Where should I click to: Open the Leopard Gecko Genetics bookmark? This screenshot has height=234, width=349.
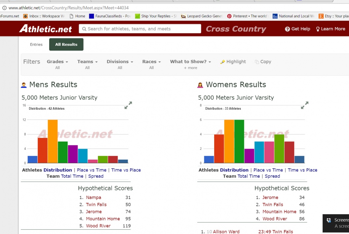pyautogui.click(x=201, y=16)
